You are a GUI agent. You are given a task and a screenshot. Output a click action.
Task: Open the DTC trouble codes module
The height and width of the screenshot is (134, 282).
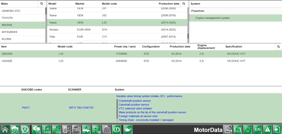(36, 129)
